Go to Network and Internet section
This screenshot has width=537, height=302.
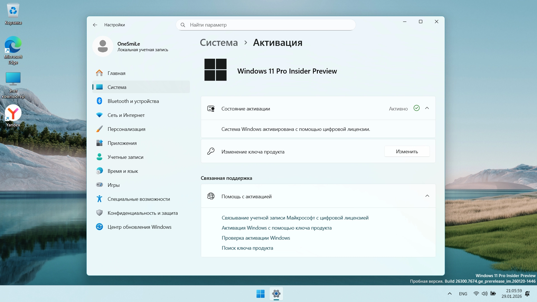126,115
